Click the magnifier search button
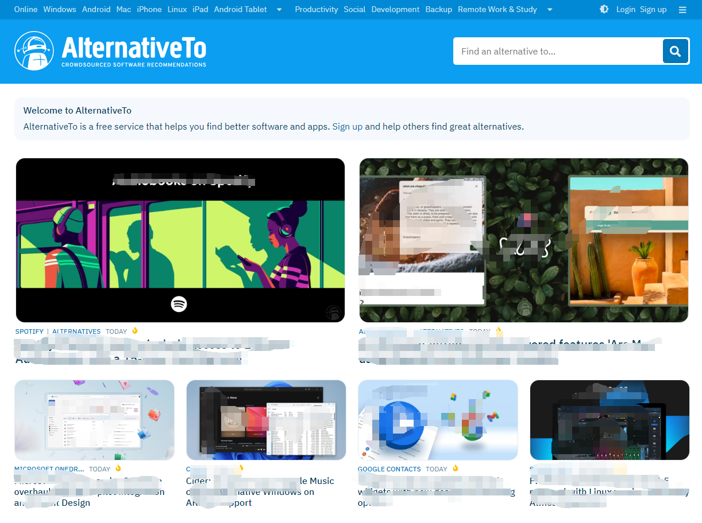702x523 pixels. [x=675, y=52]
